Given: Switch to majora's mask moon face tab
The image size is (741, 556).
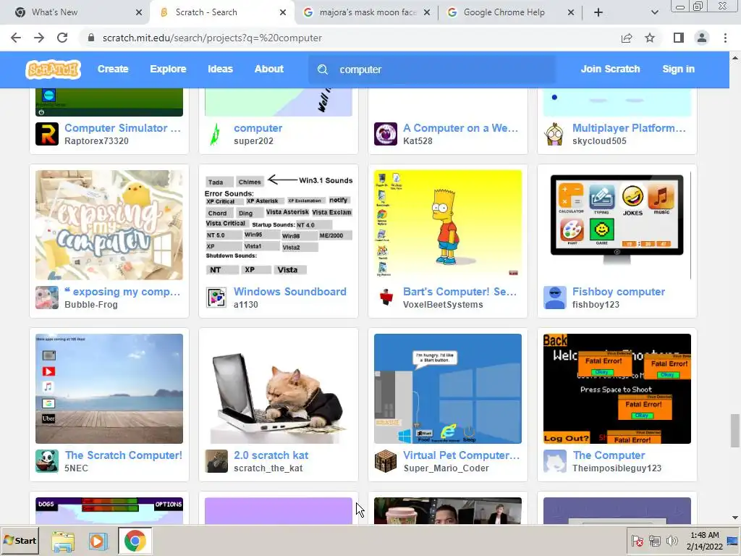Looking at the screenshot, I should coord(367,12).
